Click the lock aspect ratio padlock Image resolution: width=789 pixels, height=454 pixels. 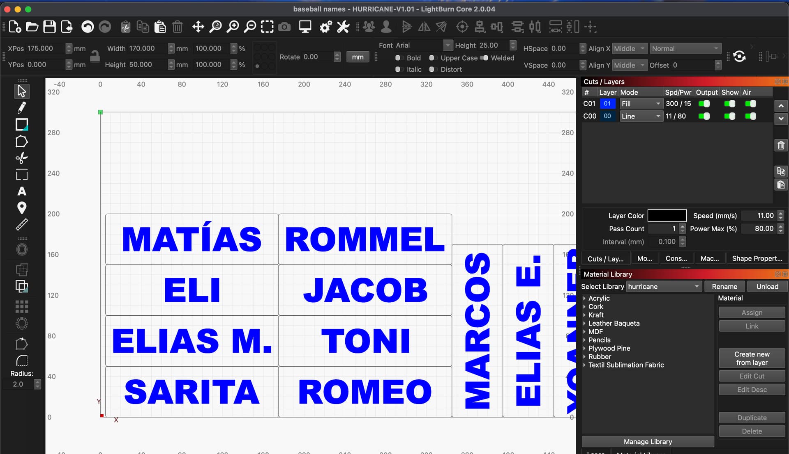95,57
